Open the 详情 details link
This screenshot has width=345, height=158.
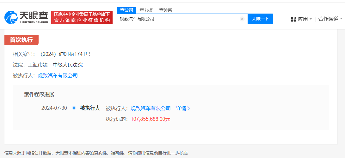[x=183, y=108]
